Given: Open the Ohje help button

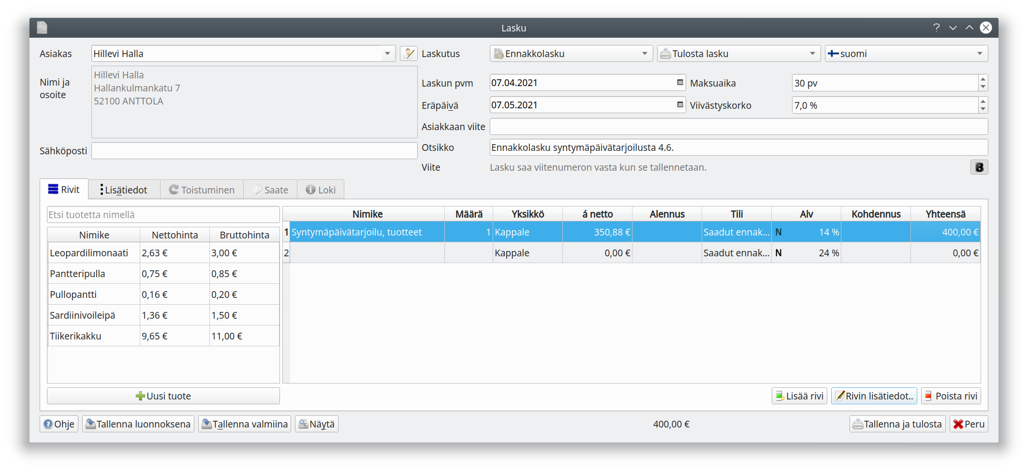Looking at the screenshot, I should click(59, 424).
